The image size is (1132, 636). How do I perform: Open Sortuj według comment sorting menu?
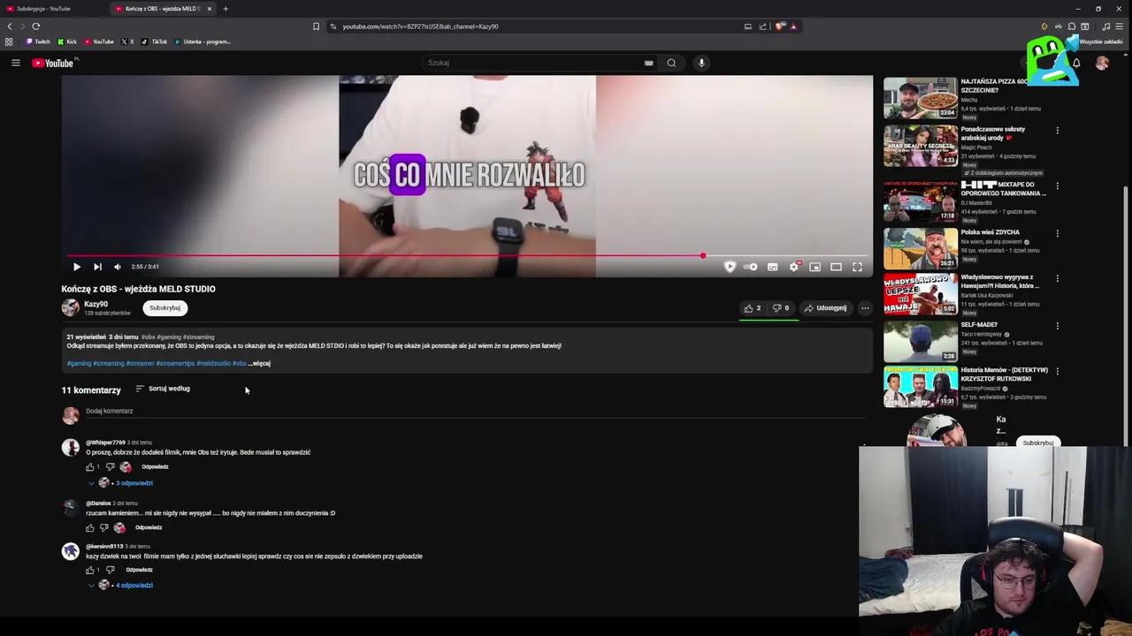(x=163, y=389)
